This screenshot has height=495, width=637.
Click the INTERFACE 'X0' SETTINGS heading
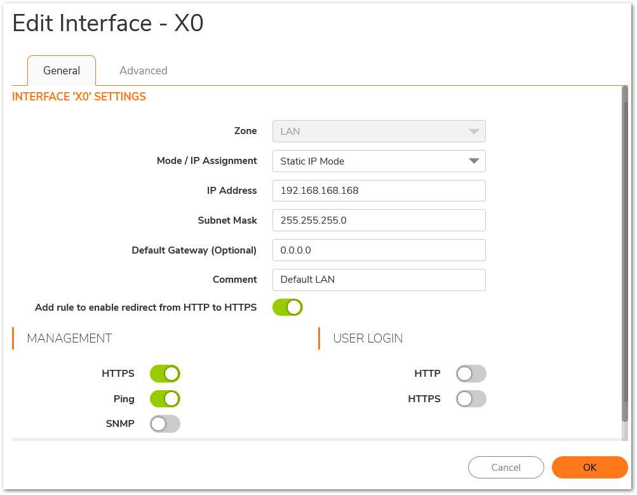79,97
